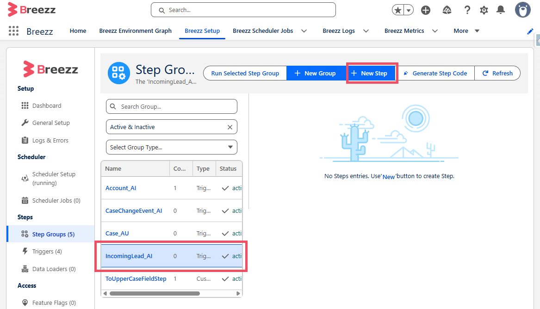This screenshot has width=540, height=309.
Task: Expand the favorites list dropdown arrow
Action: pyautogui.click(x=409, y=10)
